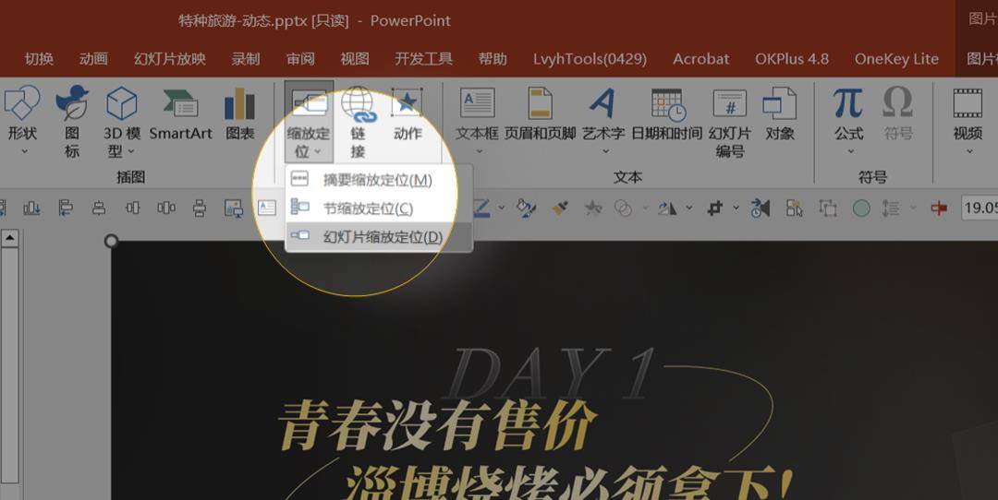Insert a chart with 图表
998x500 pixels.
(x=240, y=115)
